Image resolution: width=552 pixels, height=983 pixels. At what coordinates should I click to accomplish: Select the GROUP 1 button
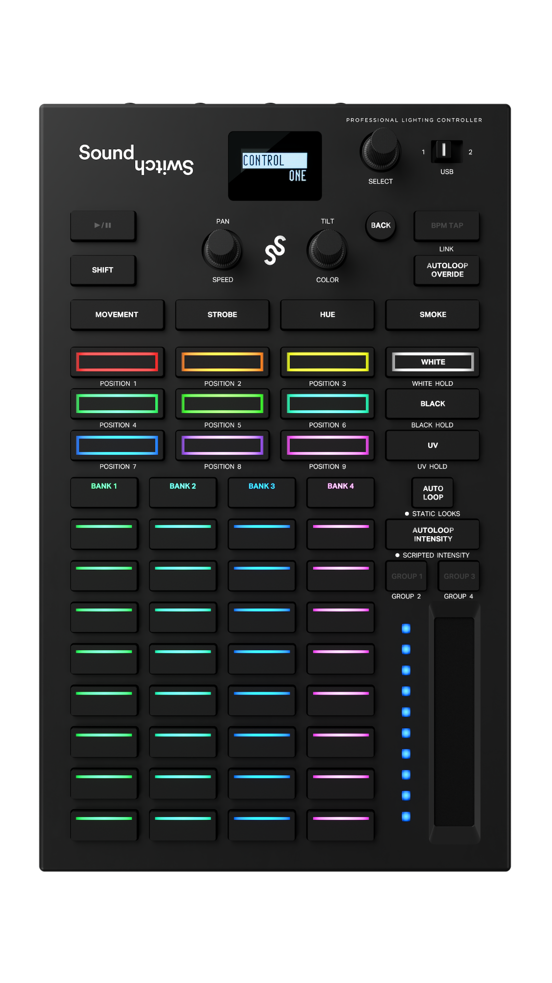(x=406, y=576)
